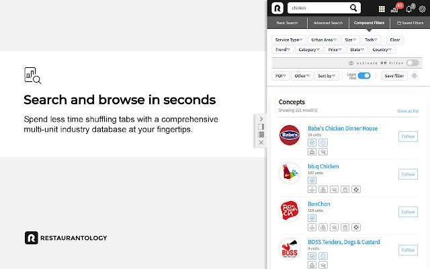Click the magnifying glass search icon
The width and height of the screenshot is (430, 269).
[353, 8]
